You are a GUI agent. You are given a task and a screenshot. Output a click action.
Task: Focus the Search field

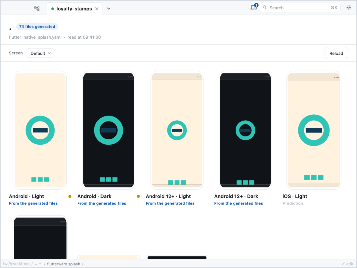300,8
